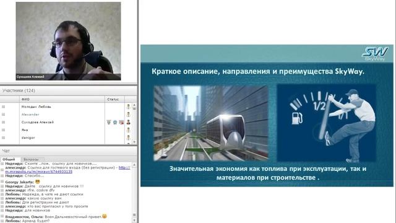Click the user icon in the danigor row

[128, 138]
